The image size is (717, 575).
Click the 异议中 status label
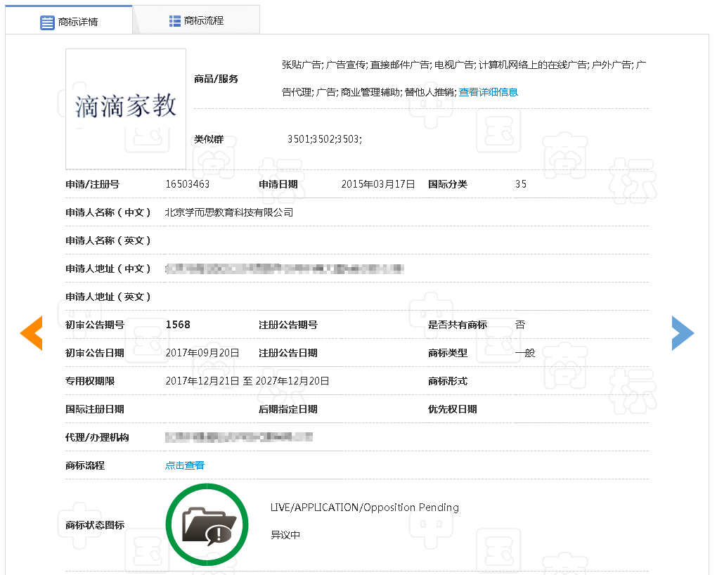click(x=285, y=535)
